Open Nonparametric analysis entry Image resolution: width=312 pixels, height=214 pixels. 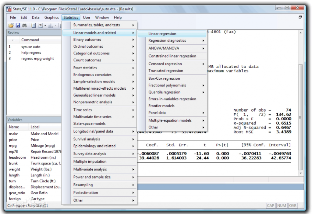click(x=99, y=102)
